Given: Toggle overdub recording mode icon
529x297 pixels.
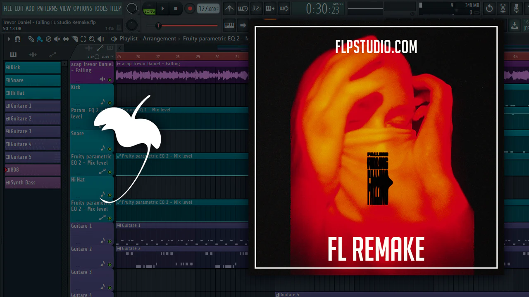Looking at the screenshot, I should [270, 8].
